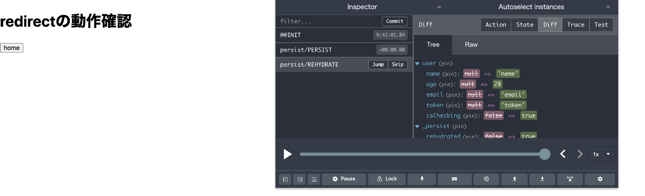This screenshot has width=645, height=196.
Task: Select the persist/REHYDRATE action row
Action: click(x=344, y=64)
